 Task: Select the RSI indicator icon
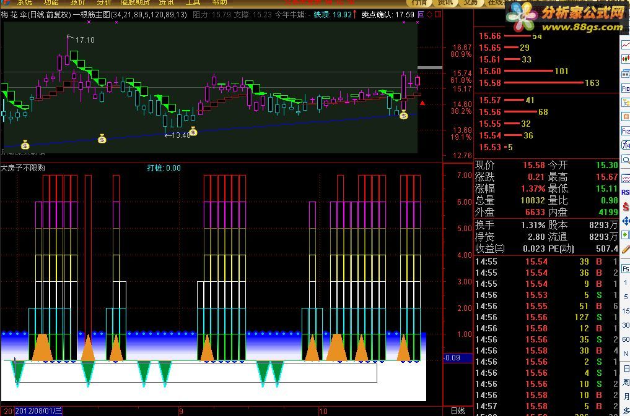[626, 192]
